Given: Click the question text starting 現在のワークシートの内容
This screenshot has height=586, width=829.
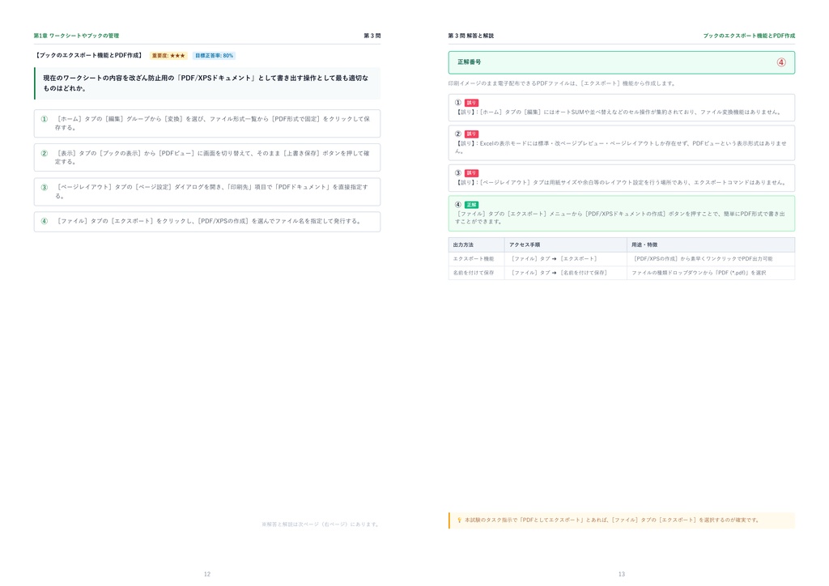Looking at the screenshot, I should (206, 83).
